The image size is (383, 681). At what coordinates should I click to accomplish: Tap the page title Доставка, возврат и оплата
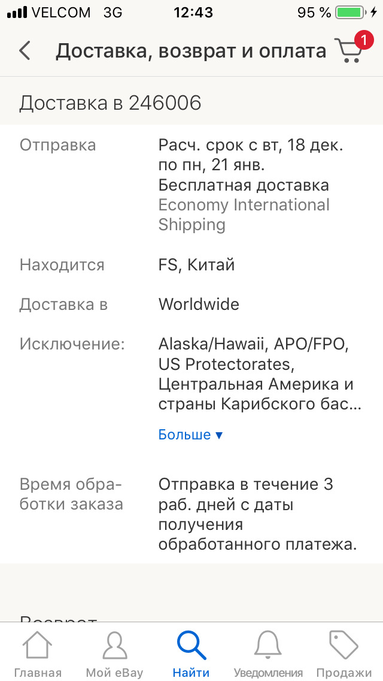pyautogui.click(x=190, y=51)
